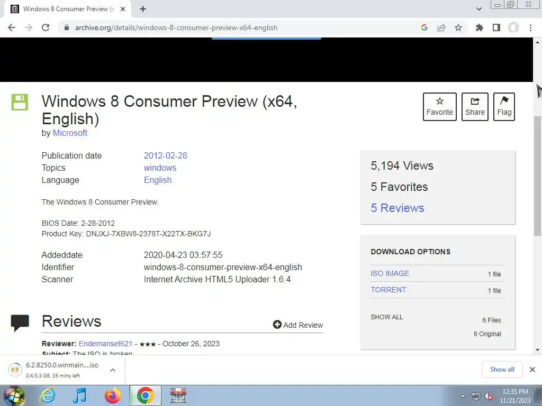
Task: Click the 2012-02-28 publication date link
Action: pyautogui.click(x=166, y=156)
